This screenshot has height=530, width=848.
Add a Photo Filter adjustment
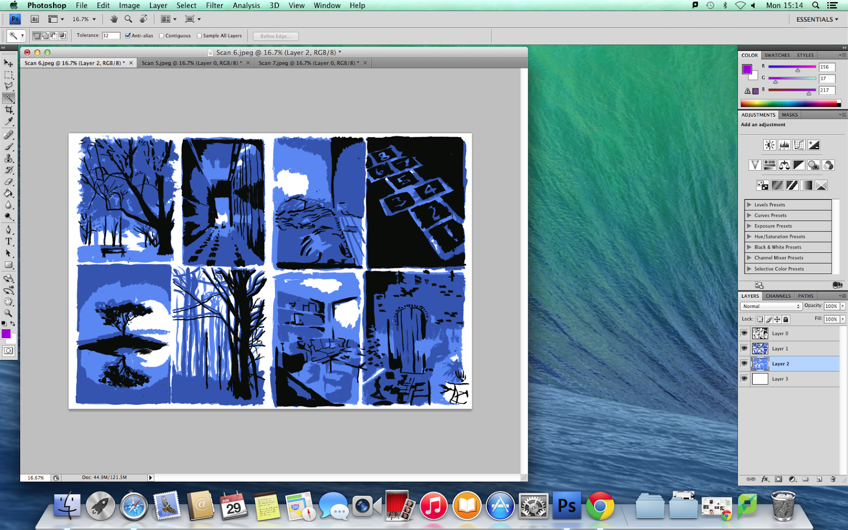(814, 165)
